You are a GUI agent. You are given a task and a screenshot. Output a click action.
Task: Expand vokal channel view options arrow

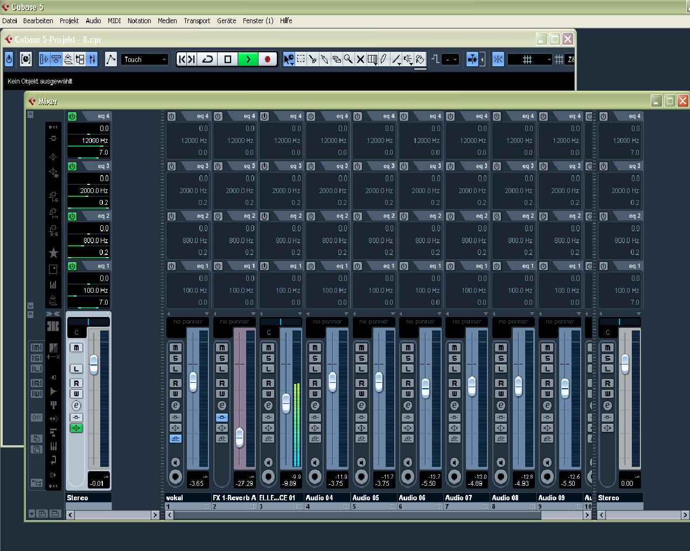[x=206, y=313]
